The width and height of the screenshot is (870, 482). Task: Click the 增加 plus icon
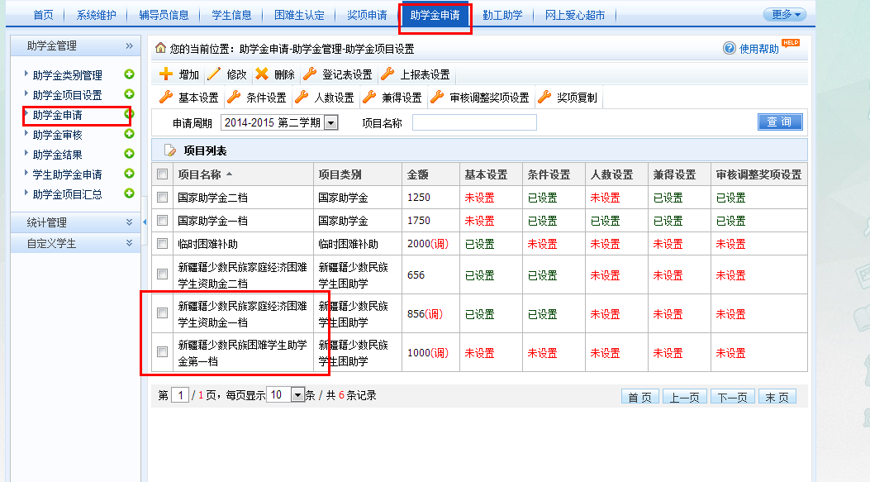(166, 74)
